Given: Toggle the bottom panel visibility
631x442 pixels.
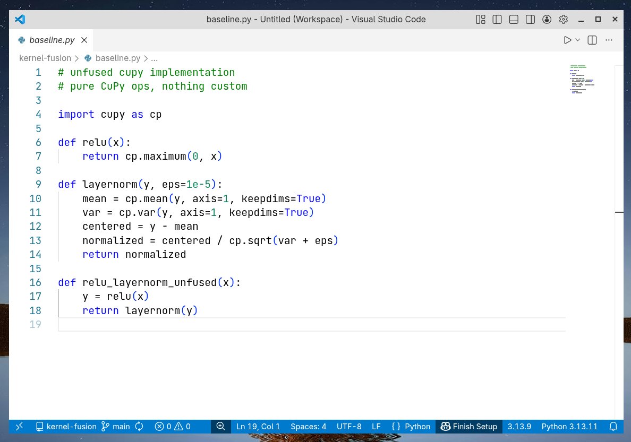Looking at the screenshot, I should (514, 19).
